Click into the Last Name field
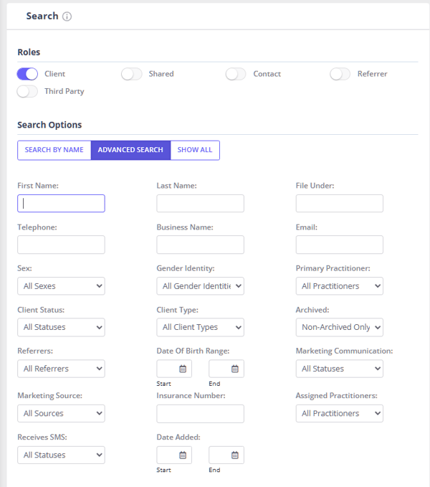The height and width of the screenshot is (487, 430). pyautogui.click(x=200, y=204)
